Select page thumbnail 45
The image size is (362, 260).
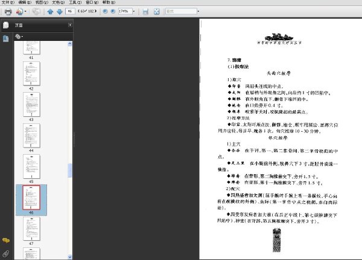31,166
